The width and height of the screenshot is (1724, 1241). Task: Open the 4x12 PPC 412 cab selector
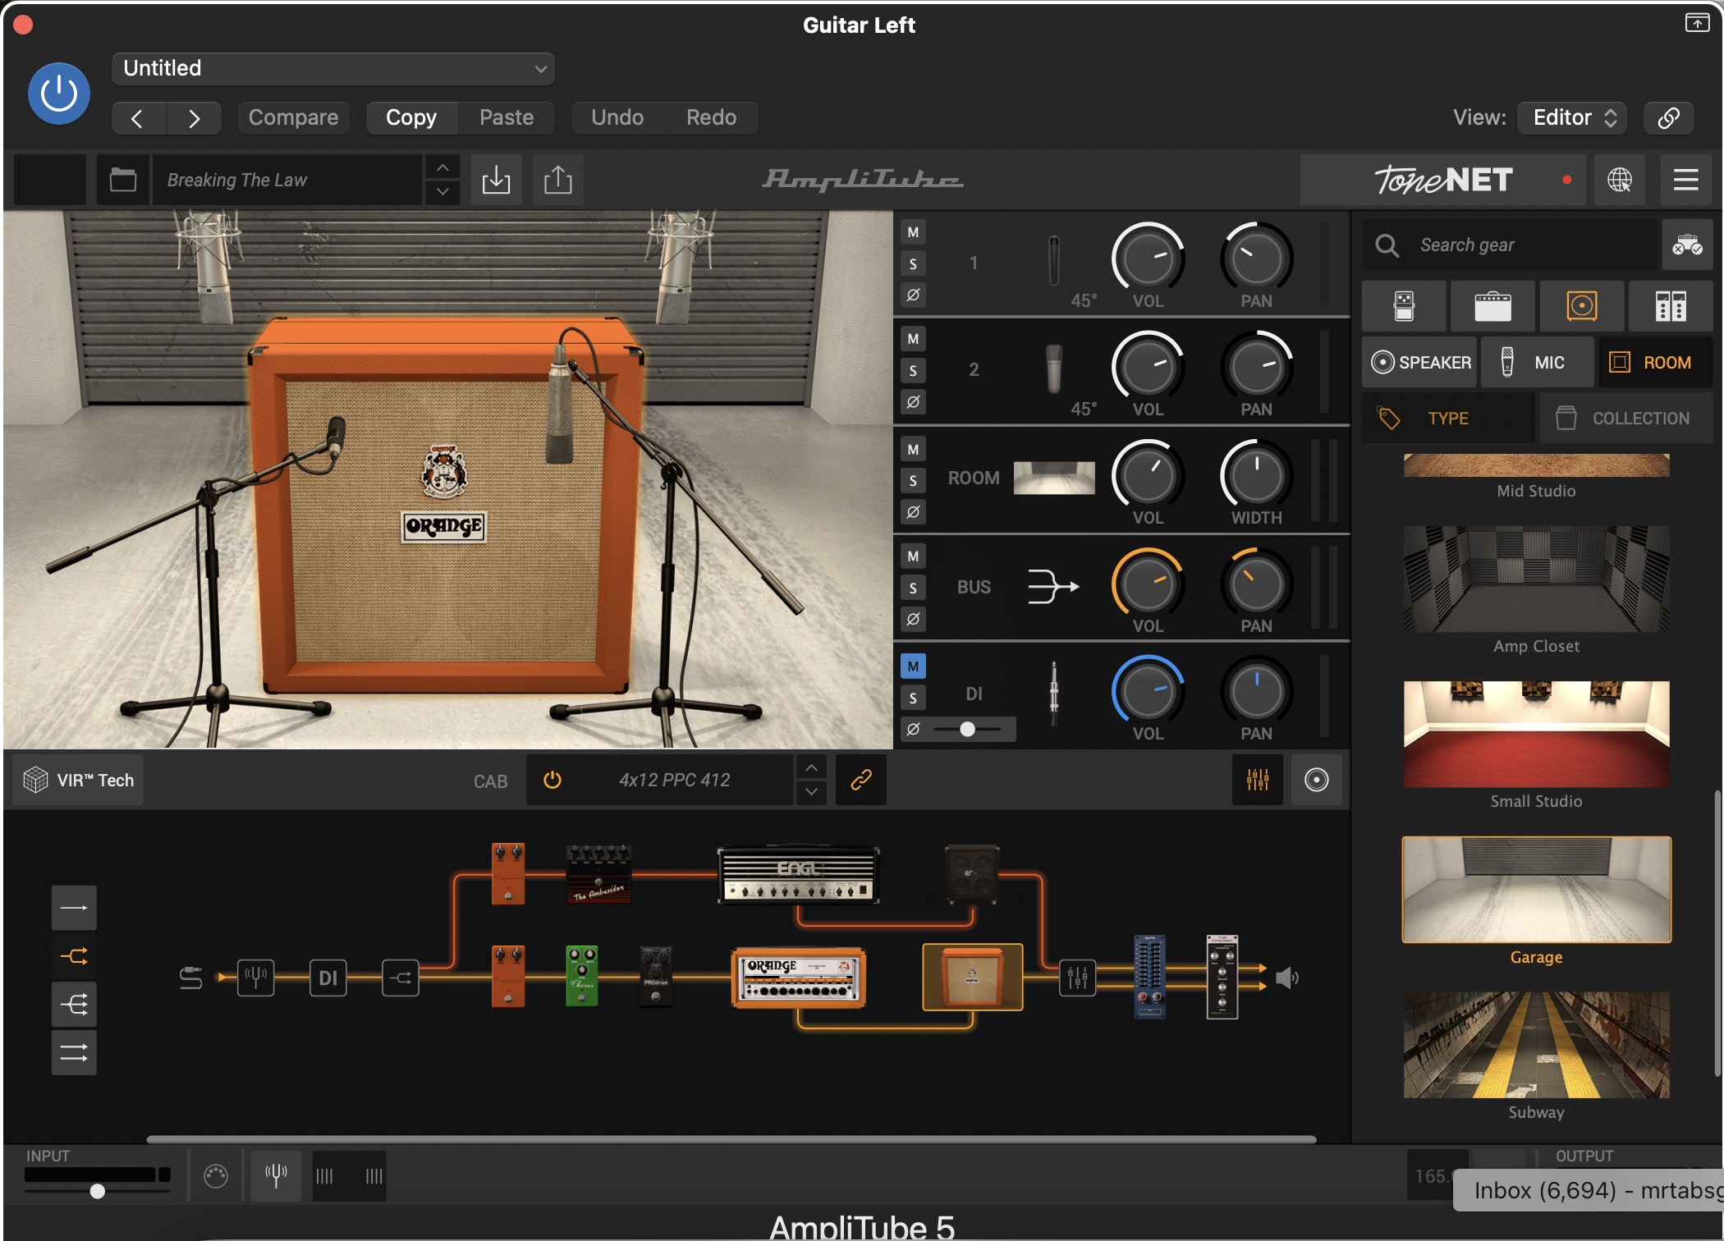[674, 780]
